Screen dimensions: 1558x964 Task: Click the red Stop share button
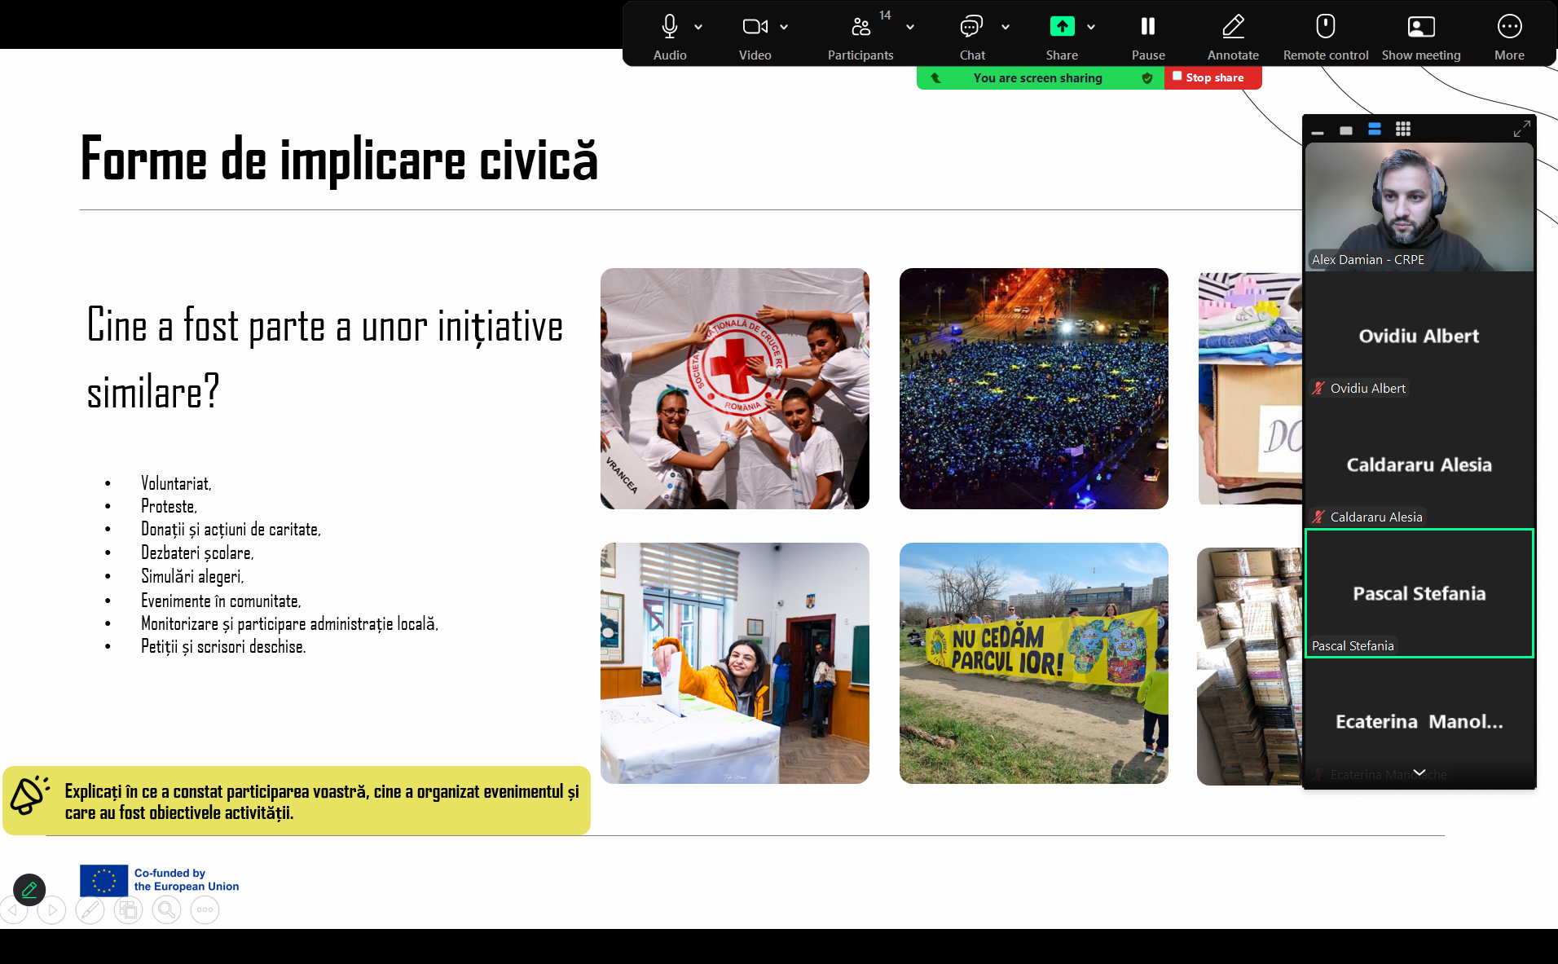tap(1213, 78)
